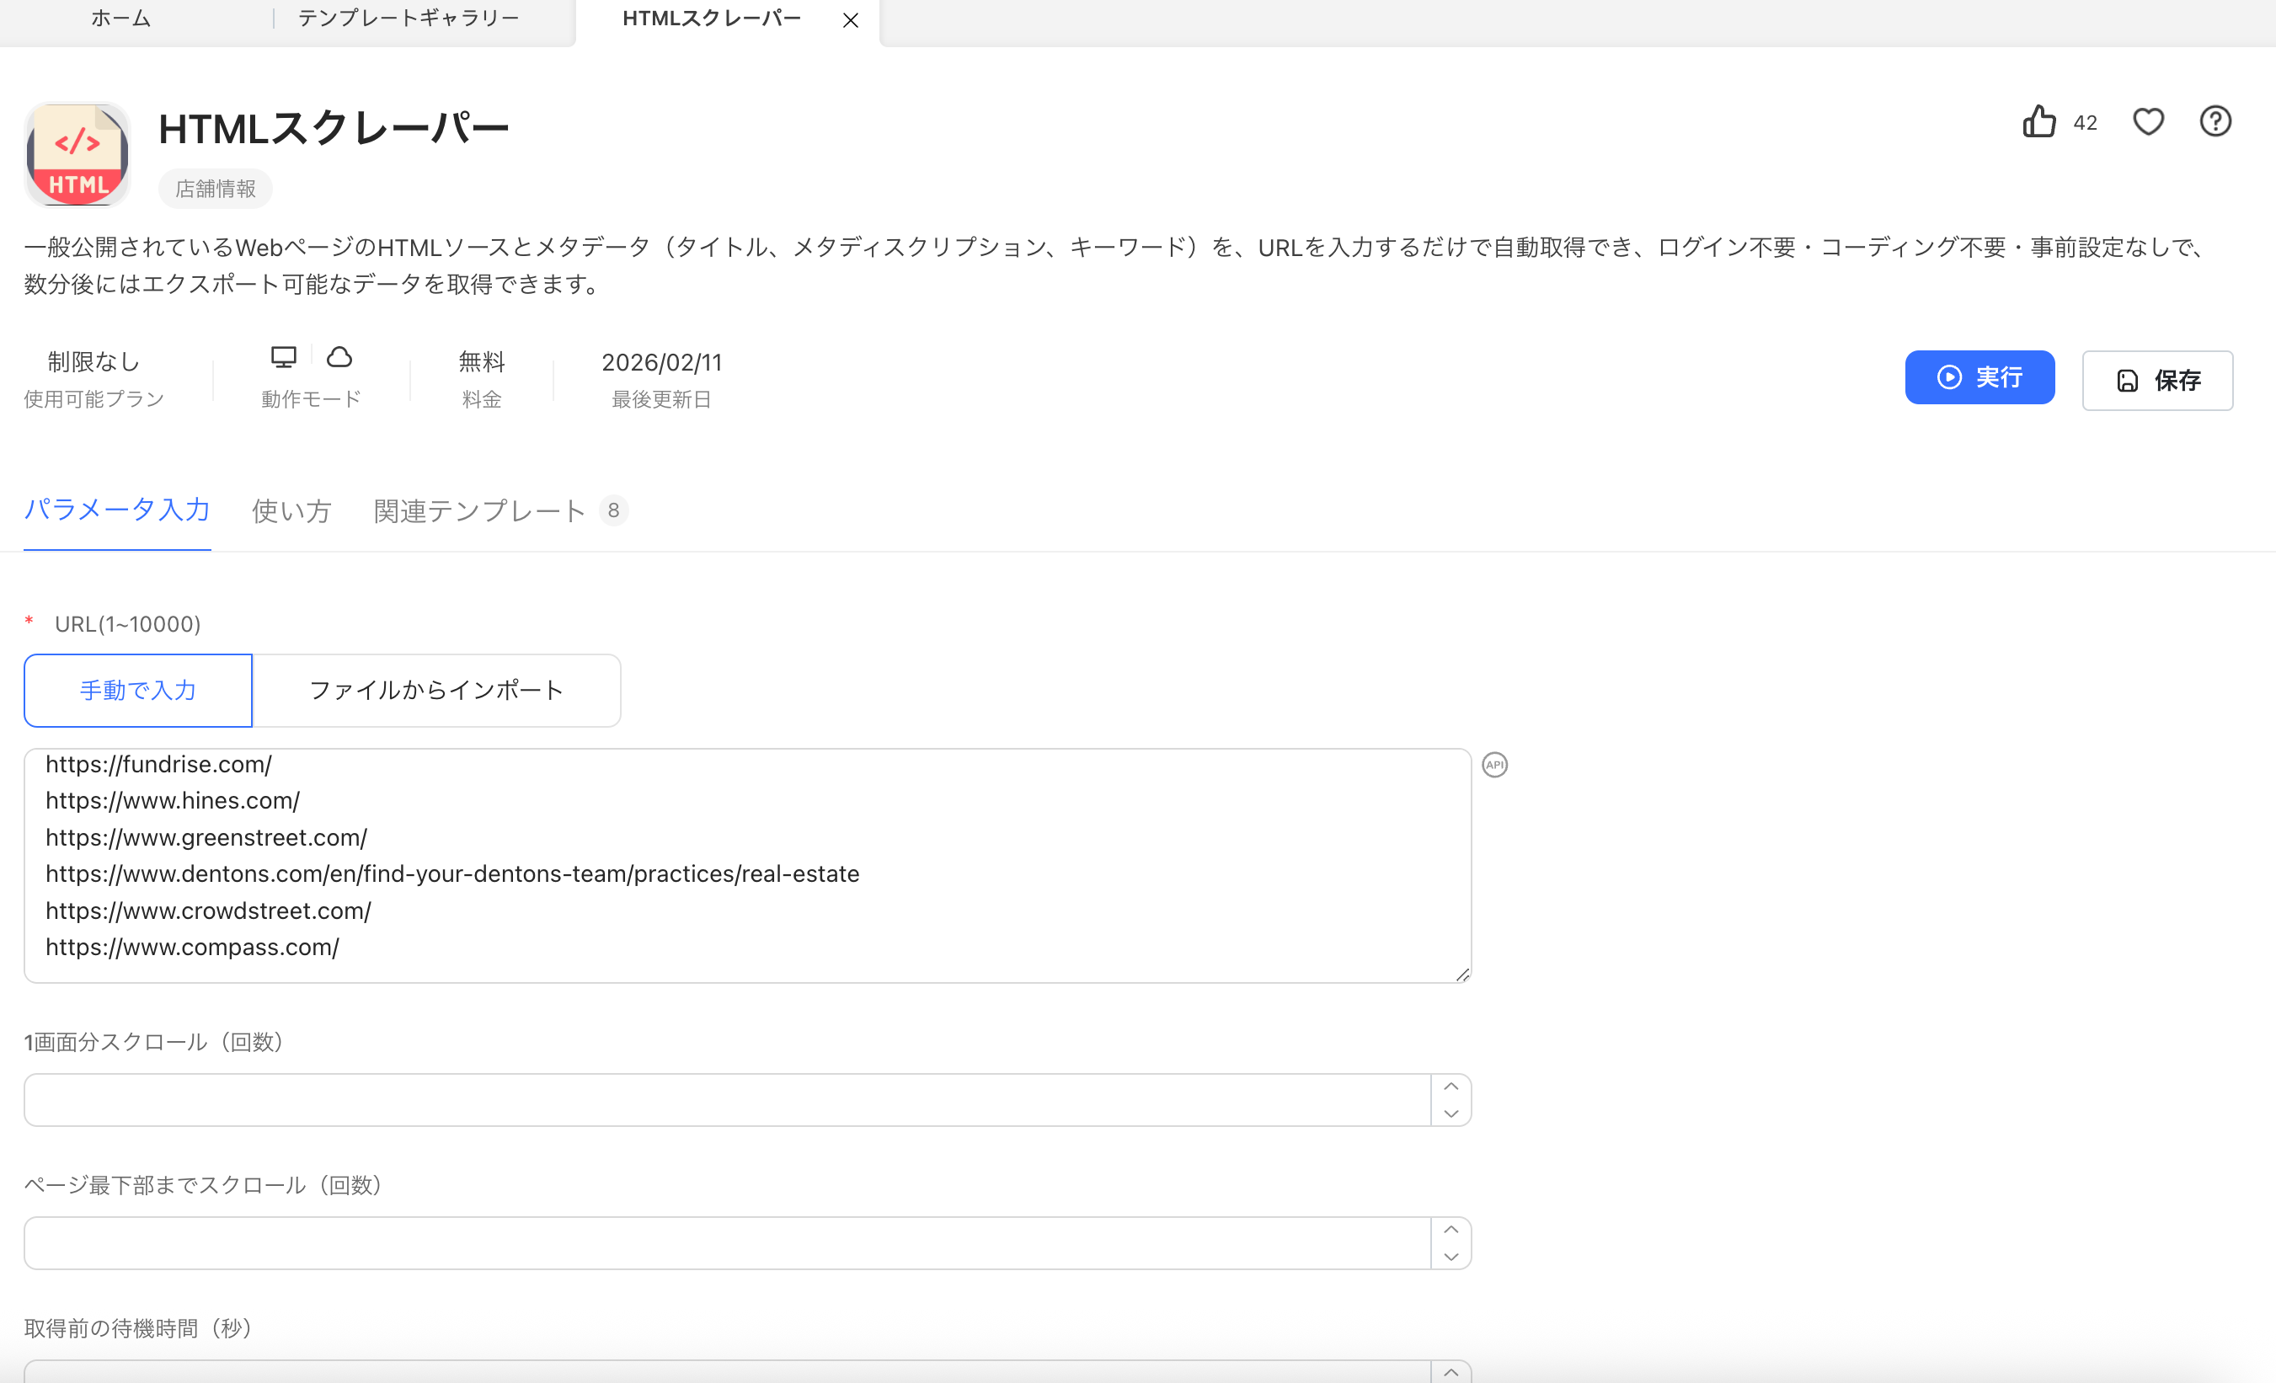The width and height of the screenshot is (2276, 1383).
Task: Click the https://www.greenstreet.com/ line
Action: tap(206, 837)
